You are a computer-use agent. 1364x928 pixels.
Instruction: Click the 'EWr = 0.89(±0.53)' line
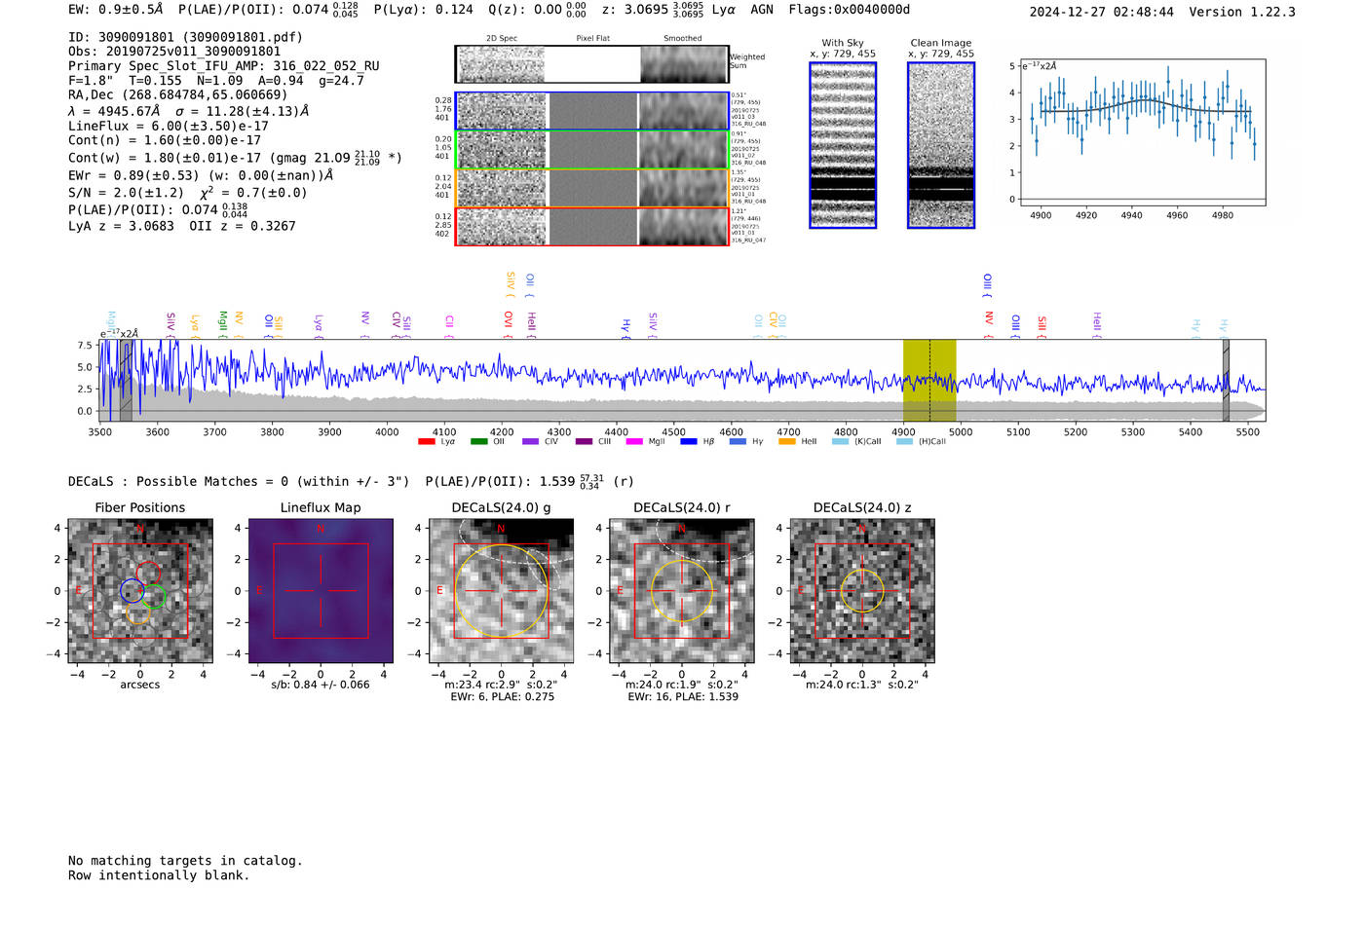pos(133,175)
